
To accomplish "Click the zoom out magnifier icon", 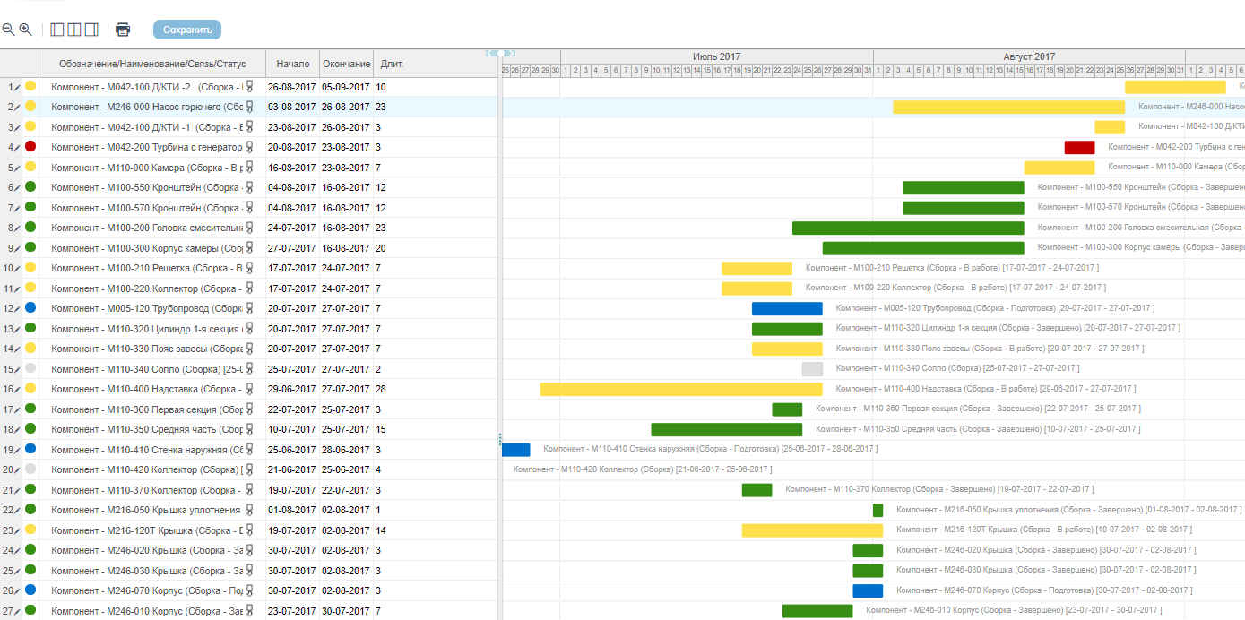I will point(8,30).
